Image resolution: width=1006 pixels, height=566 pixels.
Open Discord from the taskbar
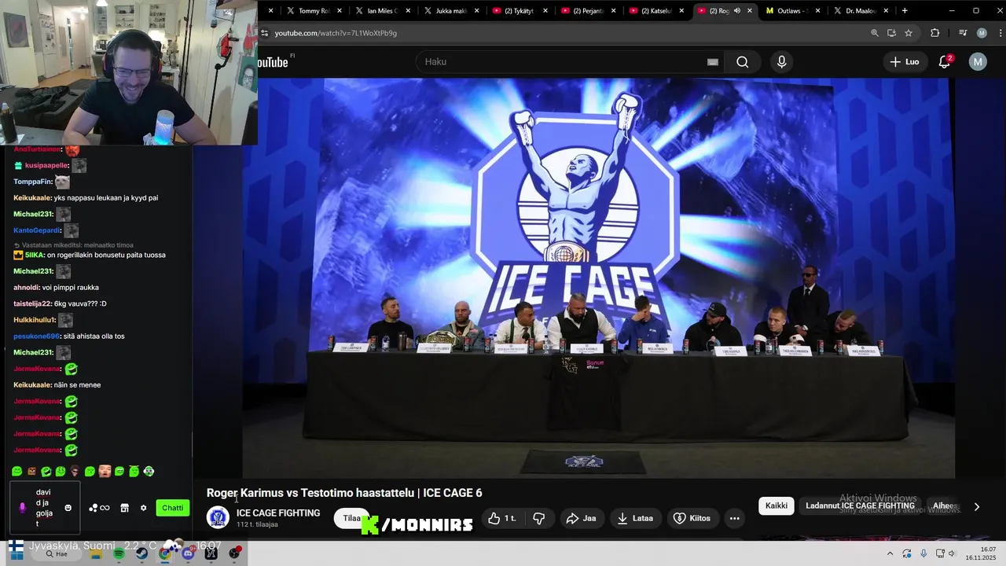[x=188, y=553]
